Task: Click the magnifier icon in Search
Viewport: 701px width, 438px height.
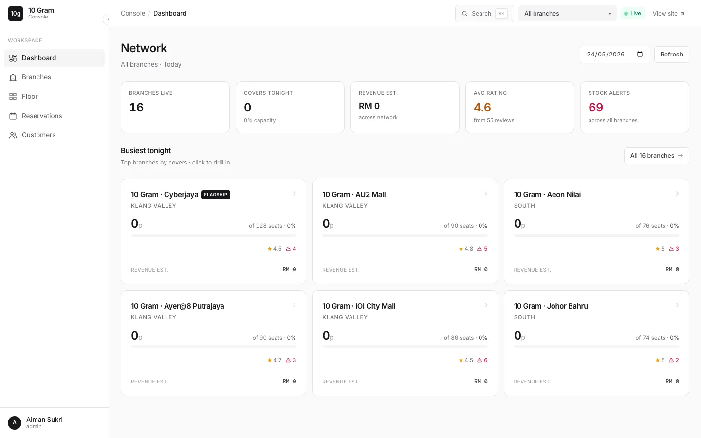Action: 465,14
